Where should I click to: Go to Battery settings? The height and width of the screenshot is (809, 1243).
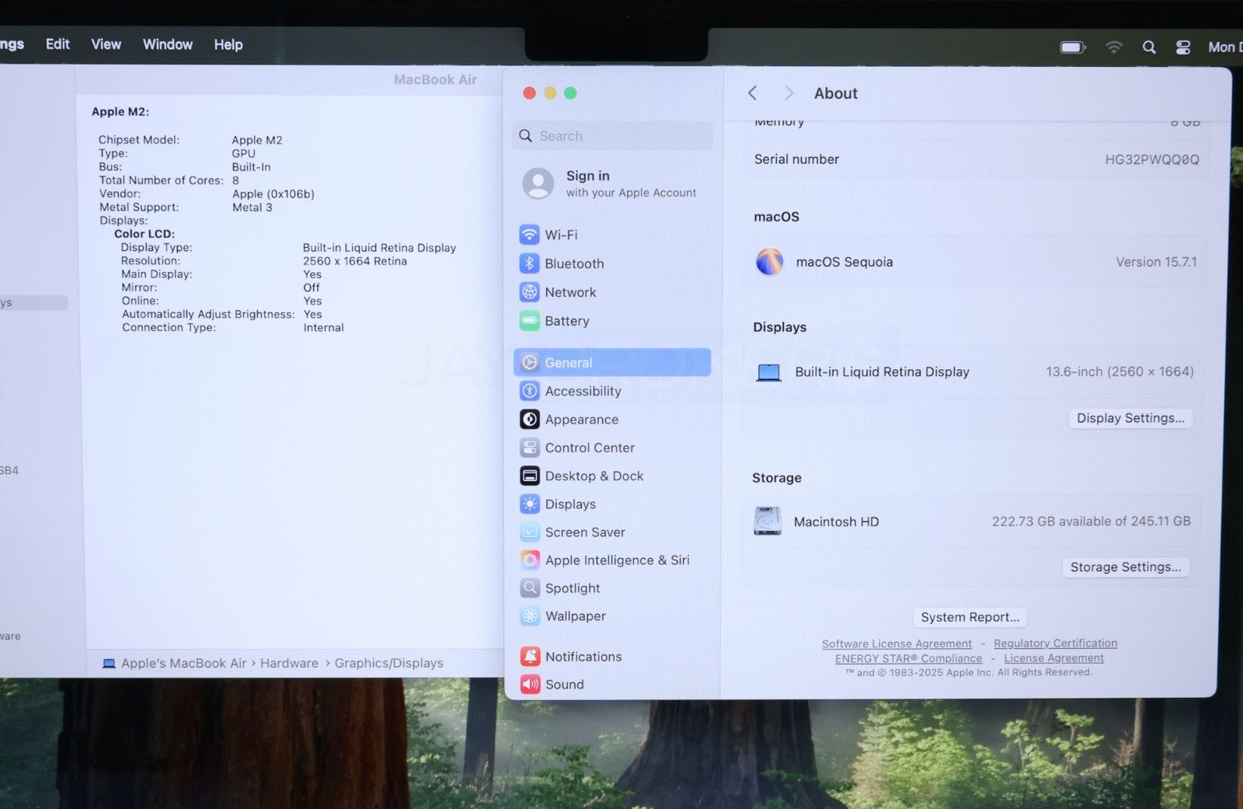coord(566,321)
